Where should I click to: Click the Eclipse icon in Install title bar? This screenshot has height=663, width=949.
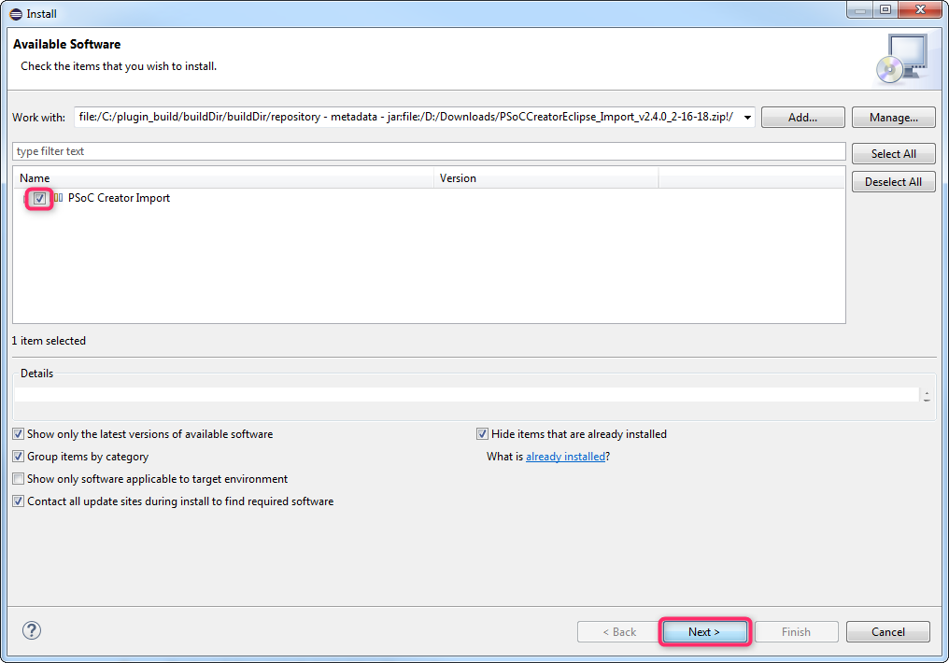pos(16,14)
